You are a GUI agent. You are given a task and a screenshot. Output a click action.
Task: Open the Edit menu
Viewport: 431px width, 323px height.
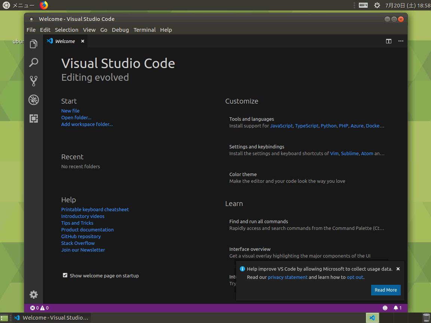click(x=45, y=30)
